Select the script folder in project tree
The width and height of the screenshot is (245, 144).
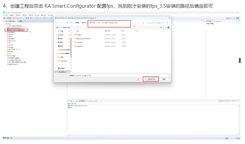10,51
